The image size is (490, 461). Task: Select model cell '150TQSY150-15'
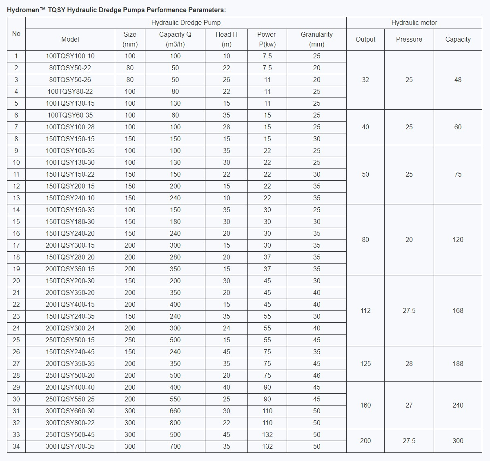tap(70, 139)
